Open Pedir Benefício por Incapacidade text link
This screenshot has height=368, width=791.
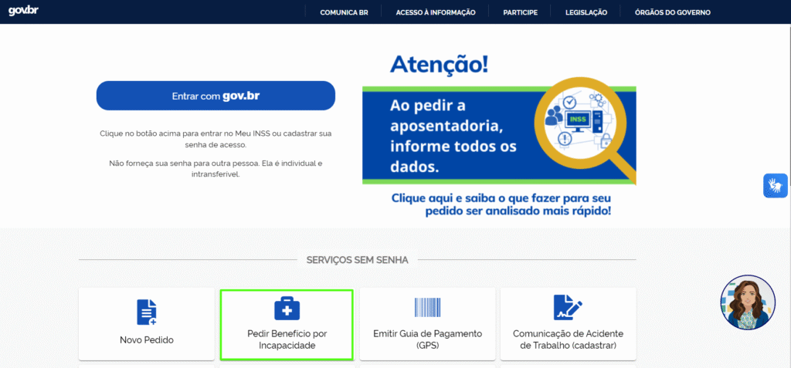coord(287,339)
